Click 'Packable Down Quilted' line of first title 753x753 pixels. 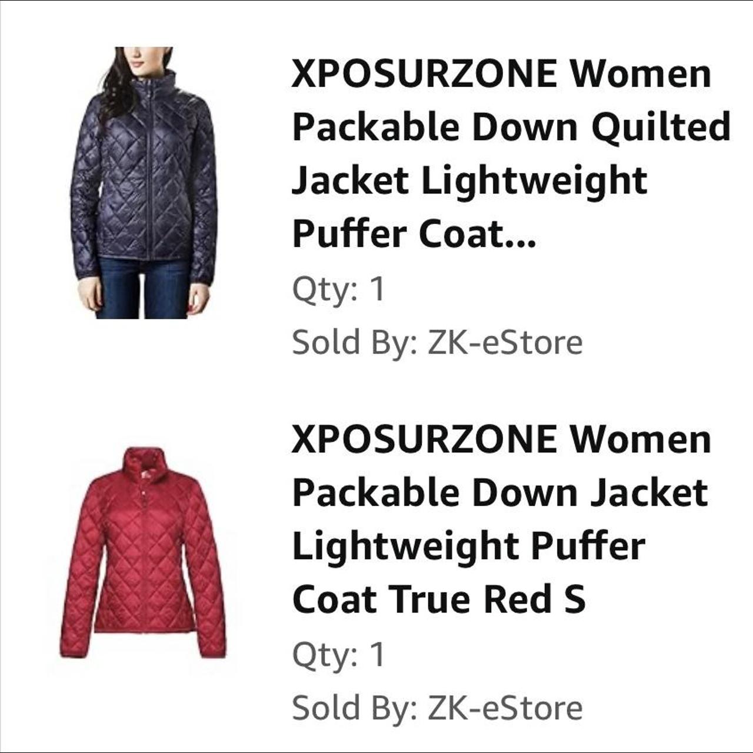point(511,127)
